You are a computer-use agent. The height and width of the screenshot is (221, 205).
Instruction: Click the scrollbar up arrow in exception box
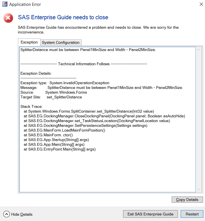tap(199, 50)
